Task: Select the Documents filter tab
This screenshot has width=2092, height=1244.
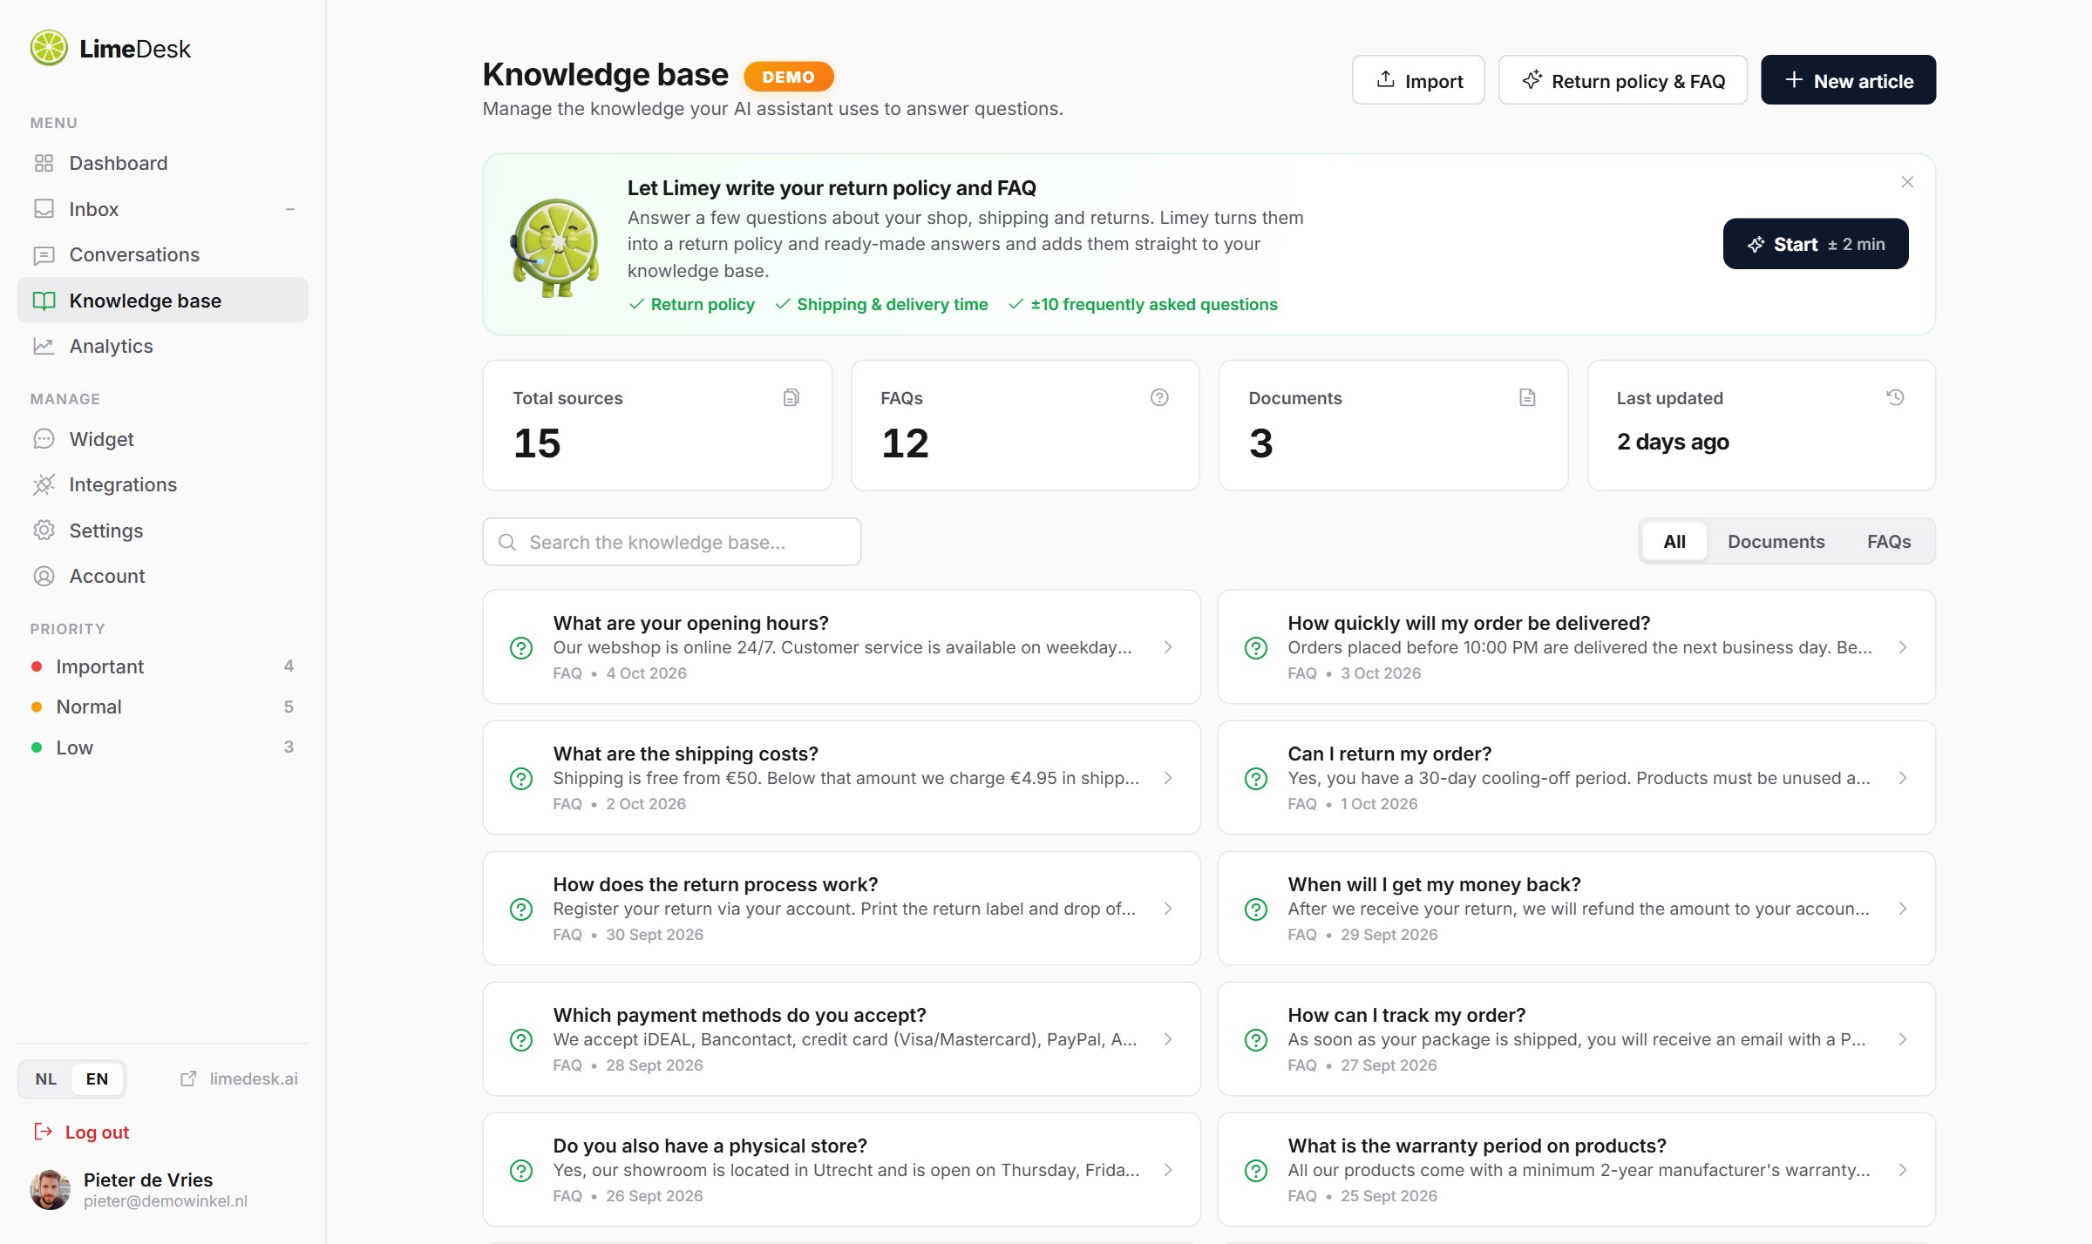Action: (1776, 542)
